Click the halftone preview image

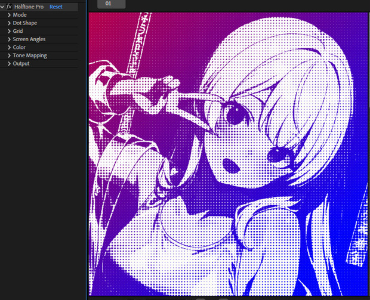click(228, 154)
